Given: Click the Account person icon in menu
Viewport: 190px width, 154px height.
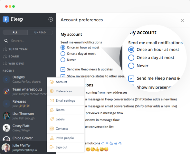Looking at the screenshot, I should coord(52,82).
